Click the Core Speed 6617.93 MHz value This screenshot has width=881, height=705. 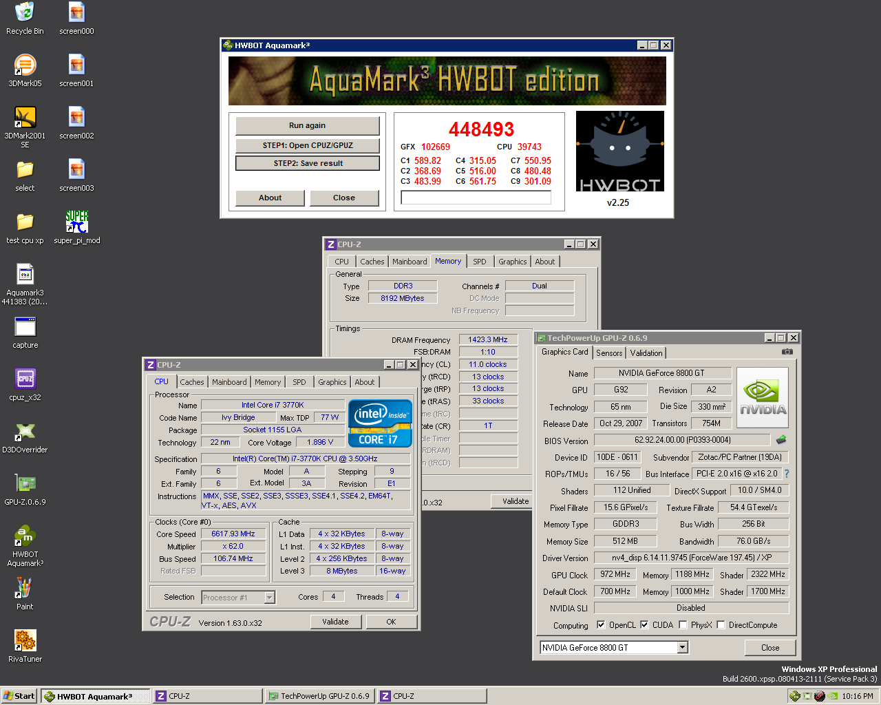coord(233,534)
